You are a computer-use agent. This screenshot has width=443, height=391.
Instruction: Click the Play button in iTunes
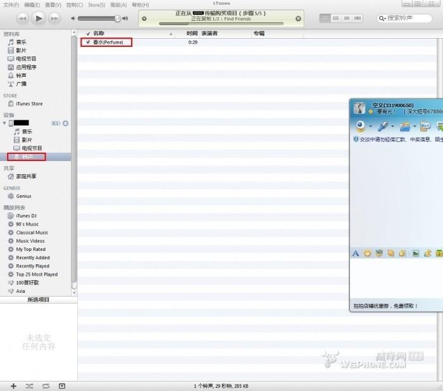click(39, 18)
